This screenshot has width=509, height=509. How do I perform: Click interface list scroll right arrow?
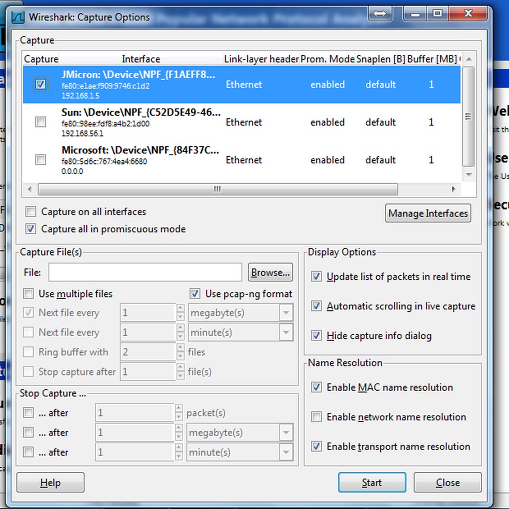(x=453, y=189)
